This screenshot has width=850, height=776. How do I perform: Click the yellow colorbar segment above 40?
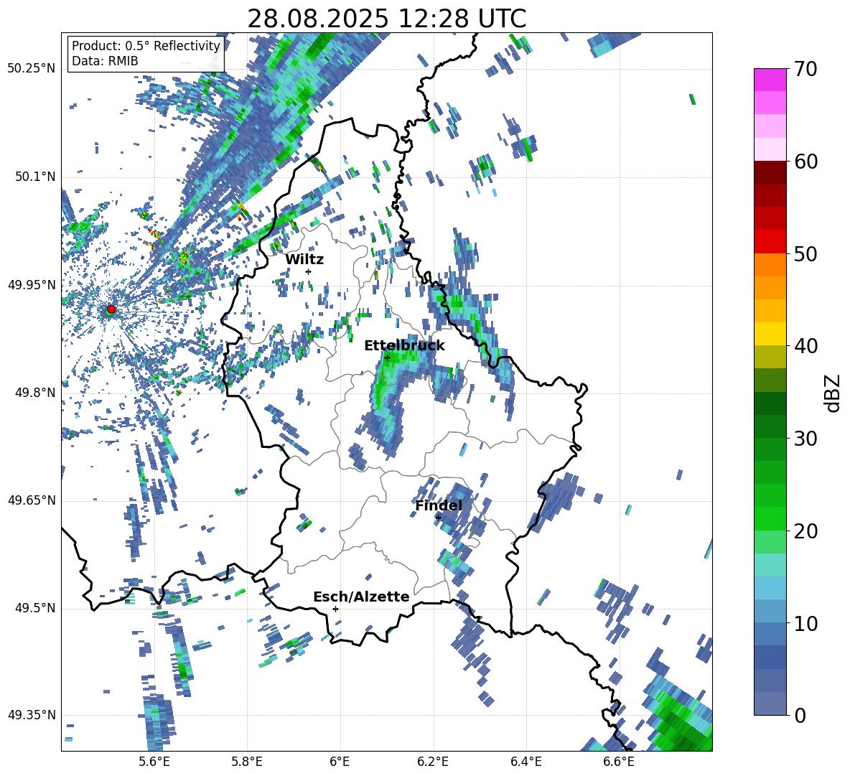tap(770, 334)
